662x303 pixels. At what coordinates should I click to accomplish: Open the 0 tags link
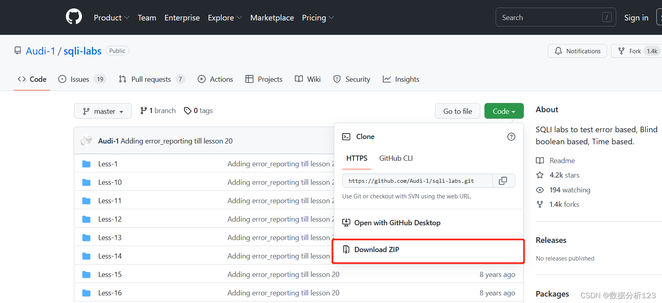coord(198,111)
